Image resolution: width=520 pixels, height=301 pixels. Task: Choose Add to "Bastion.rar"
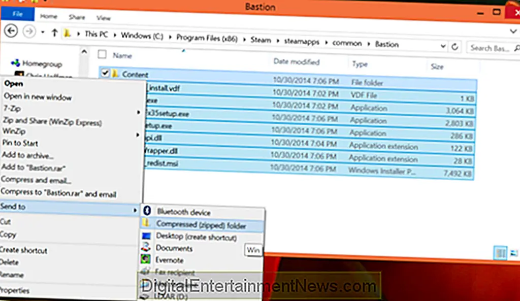pos(33,168)
